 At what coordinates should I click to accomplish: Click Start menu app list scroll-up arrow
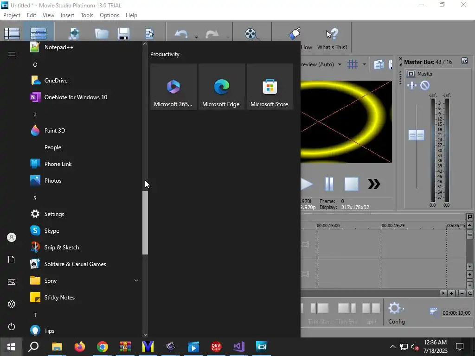point(145,44)
